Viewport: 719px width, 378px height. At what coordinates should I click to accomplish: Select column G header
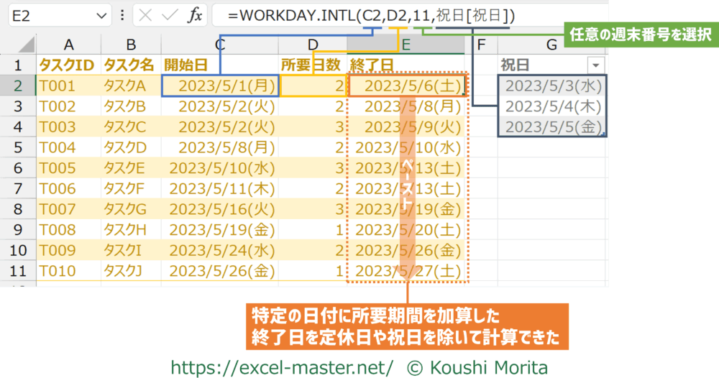click(x=551, y=45)
